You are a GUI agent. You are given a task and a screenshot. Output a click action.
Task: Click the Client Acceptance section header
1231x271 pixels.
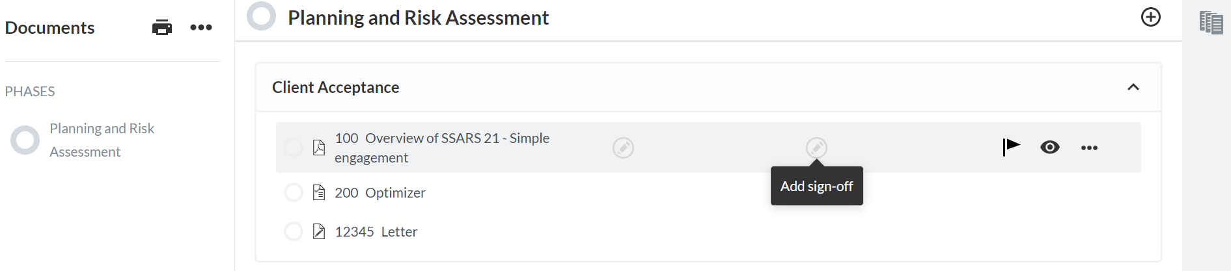[336, 87]
